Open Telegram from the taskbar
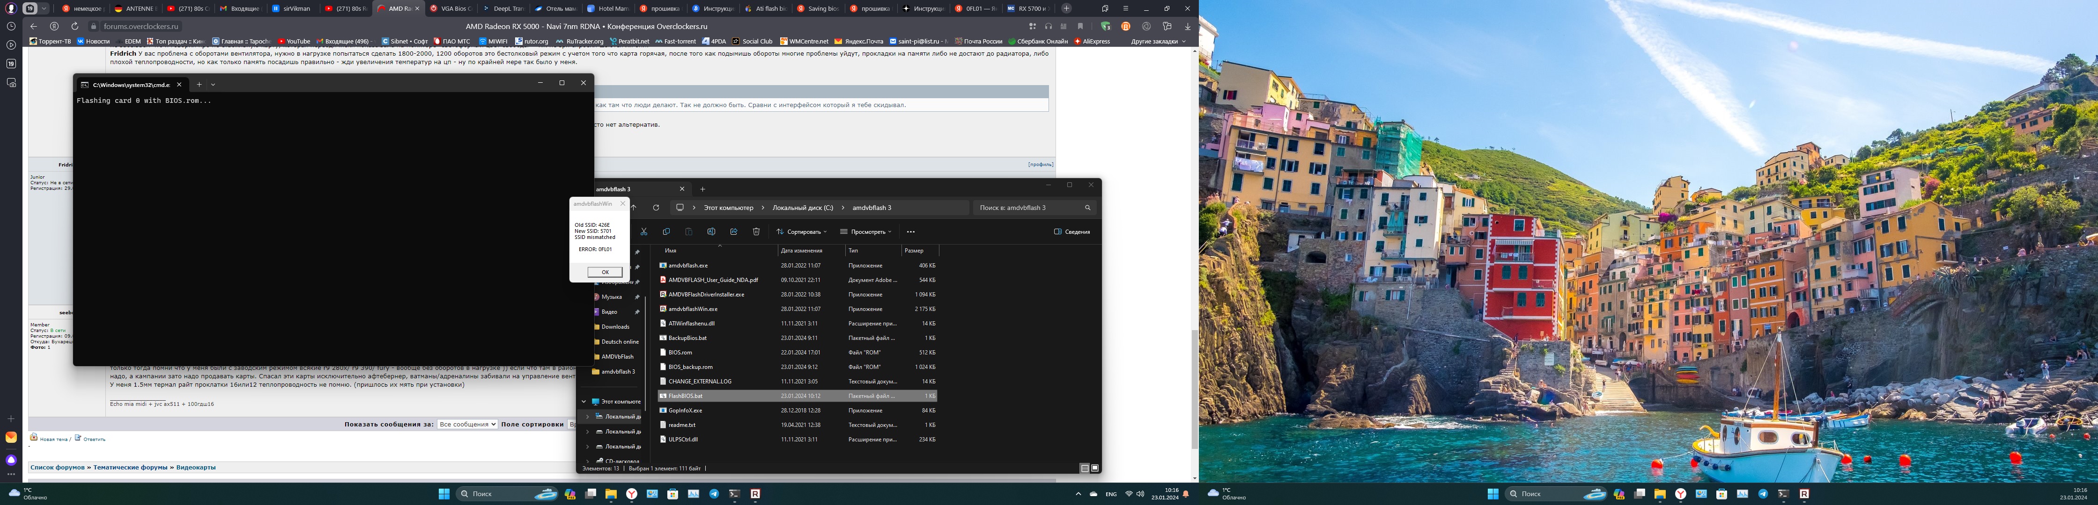The height and width of the screenshot is (505, 2098). (714, 494)
